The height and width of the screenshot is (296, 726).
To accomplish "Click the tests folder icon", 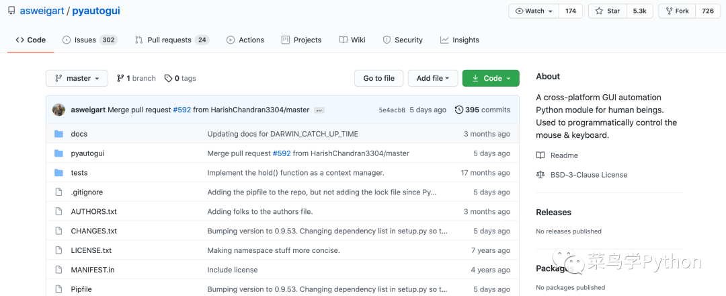I will click(x=58, y=173).
